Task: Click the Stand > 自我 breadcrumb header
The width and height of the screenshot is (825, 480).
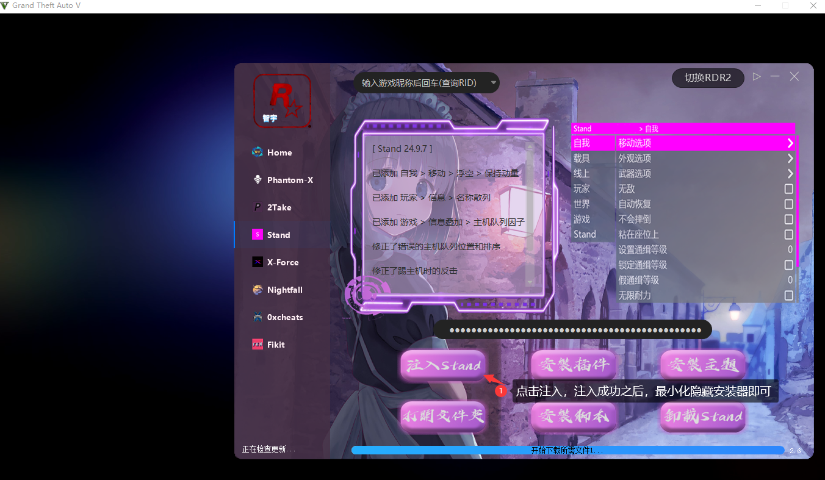Action: coord(683,129)
